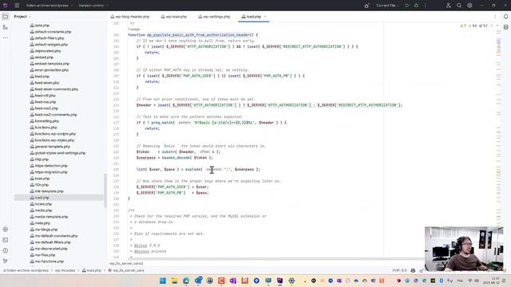Image resolution: width=511 pixels, height=287 pixels.
Task: Switch to wp-settings.php tab
Action: pyautogui.click(x=214, y=17)
